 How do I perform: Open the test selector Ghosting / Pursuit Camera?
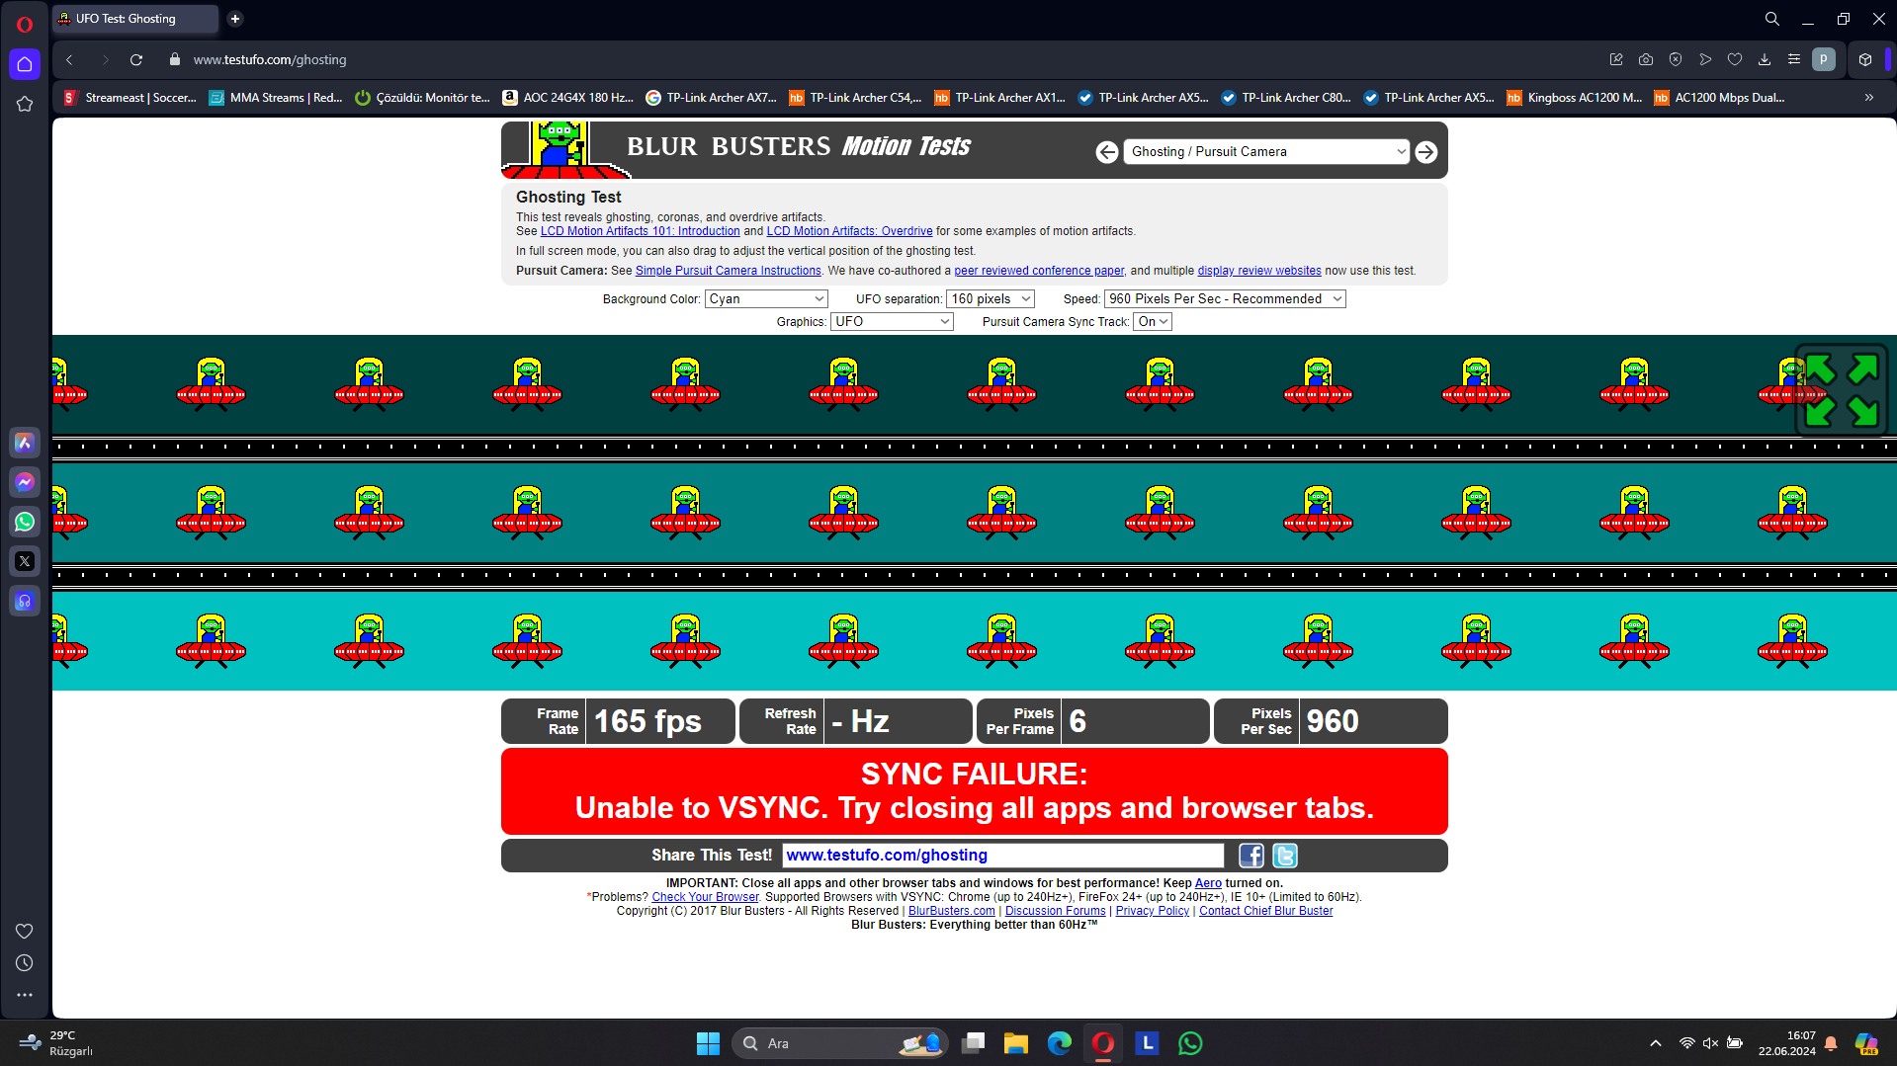tap(1266, 152)
